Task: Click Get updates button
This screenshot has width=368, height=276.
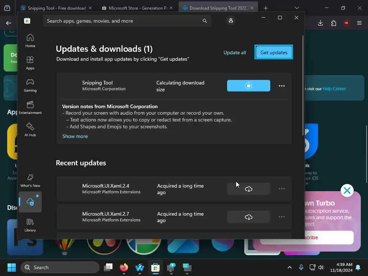Action: (273, 52)
